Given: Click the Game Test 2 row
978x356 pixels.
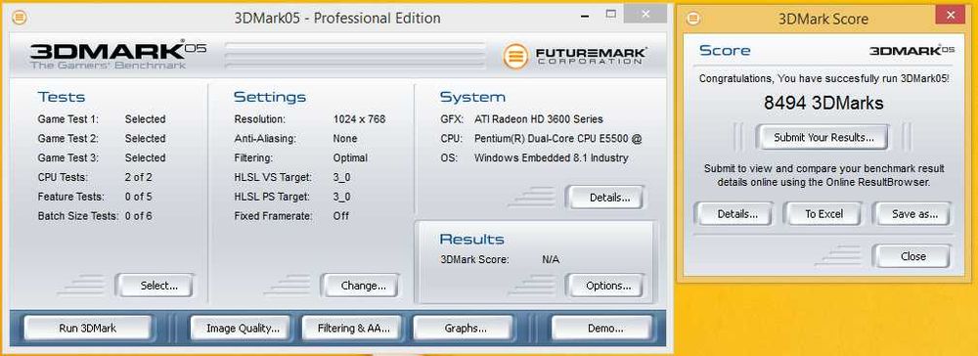Looking at the screenshot, I should pyautogui.click(x=102, y=139).
